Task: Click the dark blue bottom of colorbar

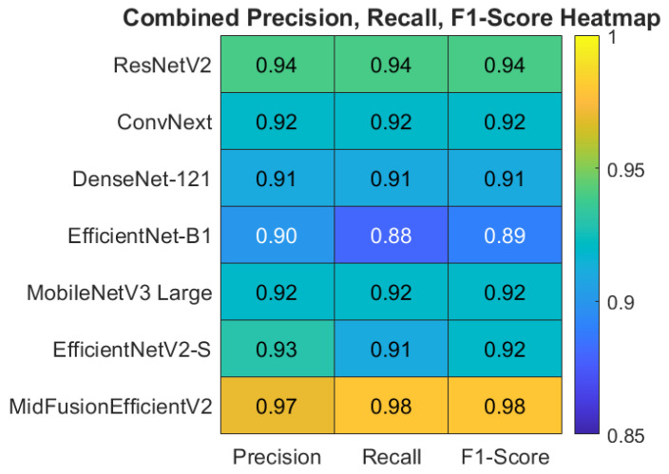Action: [x=586, y=428]
